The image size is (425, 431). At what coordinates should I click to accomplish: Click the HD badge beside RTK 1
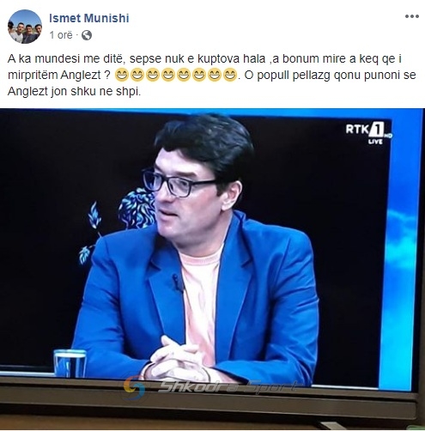(389, 136)
